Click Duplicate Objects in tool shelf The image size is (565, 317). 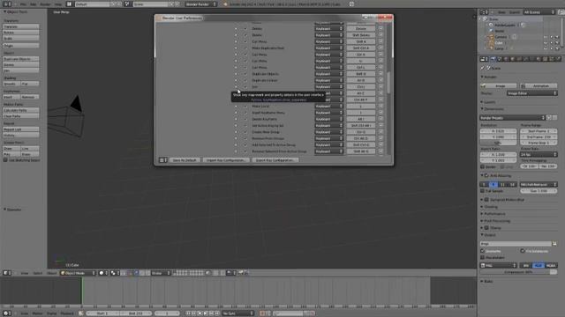(x=21, y=59)
